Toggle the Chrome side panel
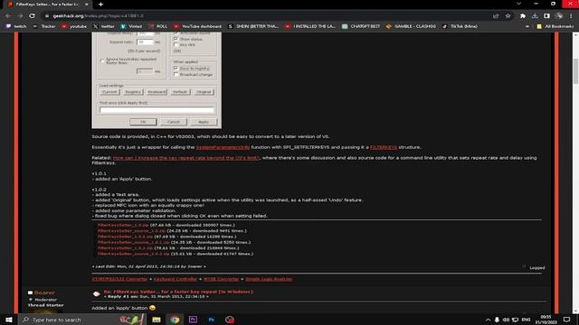Image resolution: width=579 pixels, height=325 pixels. (x=546, y=16)
